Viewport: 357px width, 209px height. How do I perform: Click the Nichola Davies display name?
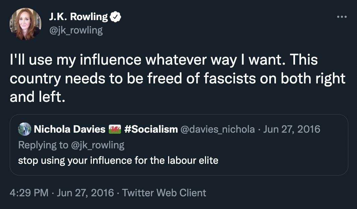(x=70, y=129)
